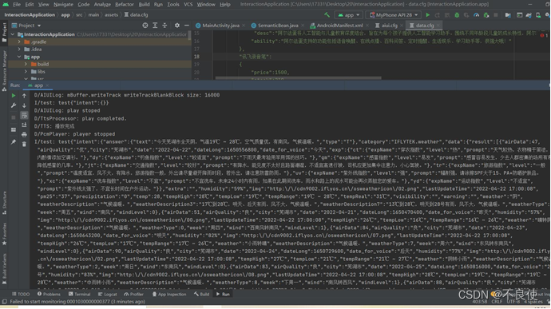
Task: Click the CRLF line separator status entry
Action: point(497,302)
